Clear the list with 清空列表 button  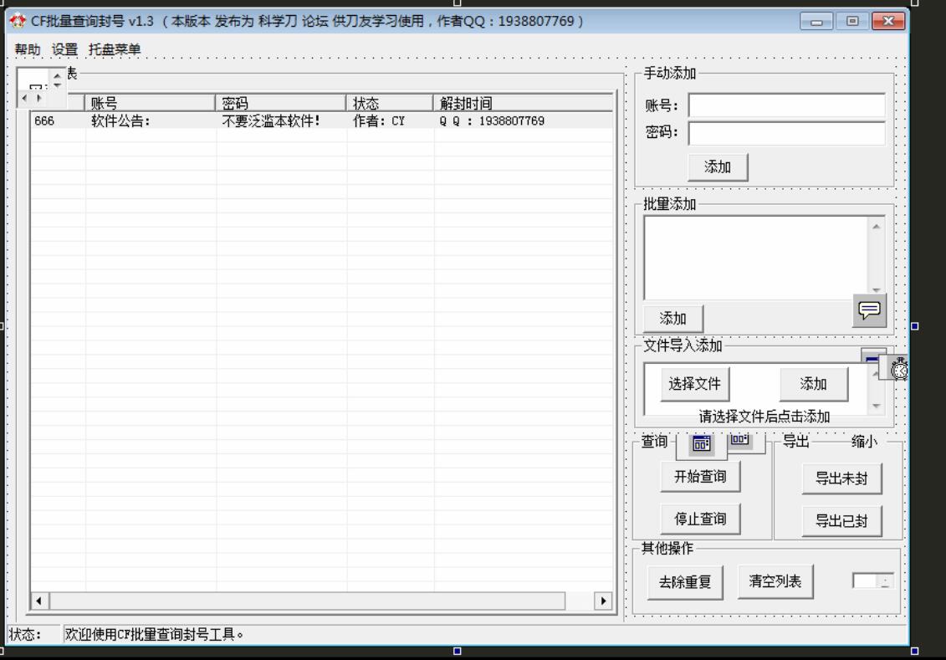point(775,581)
